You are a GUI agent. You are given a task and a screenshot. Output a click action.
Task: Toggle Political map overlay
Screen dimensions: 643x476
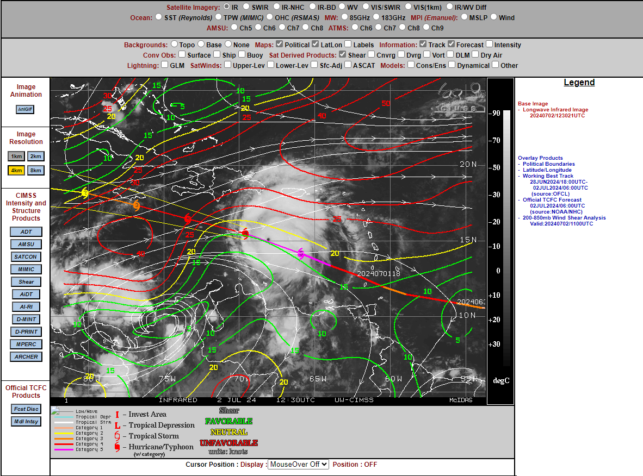click(279, 44)
